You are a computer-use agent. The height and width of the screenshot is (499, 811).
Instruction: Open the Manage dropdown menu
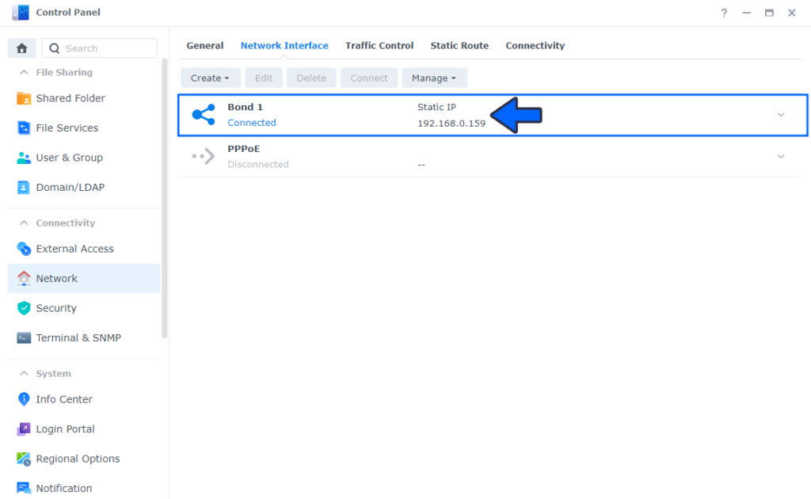(434, 78)
